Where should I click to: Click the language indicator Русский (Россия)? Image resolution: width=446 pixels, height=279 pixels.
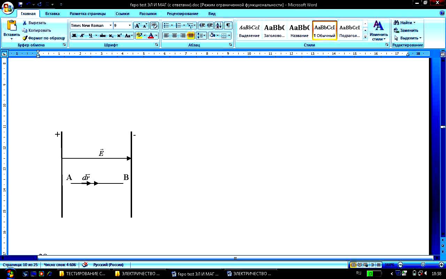coord(108,265)
